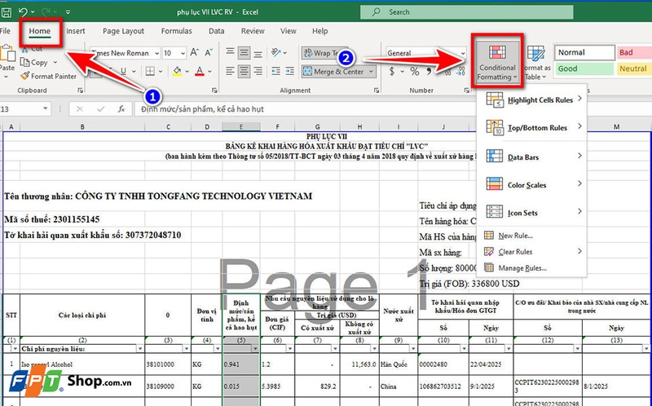This screenshot has height=406, width=652.
Task: Toggle Align Right
Action: coord(258,71)
